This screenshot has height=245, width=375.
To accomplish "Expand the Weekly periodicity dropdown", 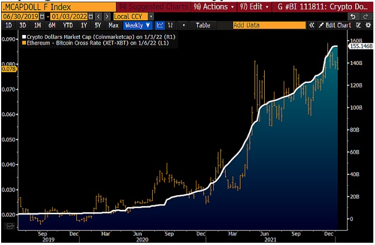I will [x=137, y=25].
